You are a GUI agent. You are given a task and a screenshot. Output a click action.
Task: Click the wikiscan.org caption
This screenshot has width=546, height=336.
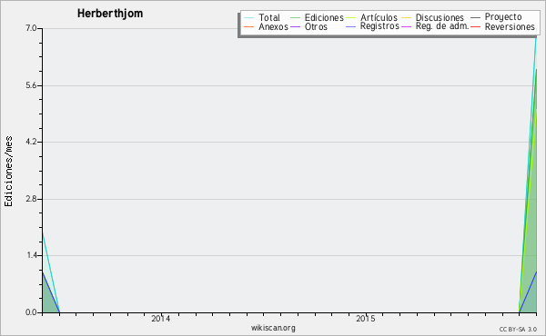273,328
